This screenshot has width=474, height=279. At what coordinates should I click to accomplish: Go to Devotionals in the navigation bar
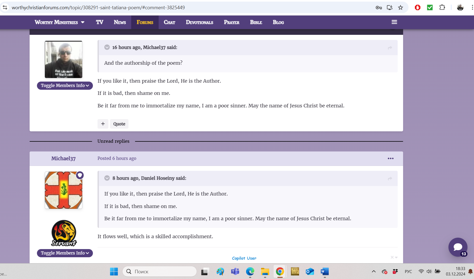[199, 22]
